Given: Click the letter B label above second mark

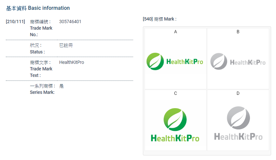Looking at the screenshot, I should click(238, 32).
